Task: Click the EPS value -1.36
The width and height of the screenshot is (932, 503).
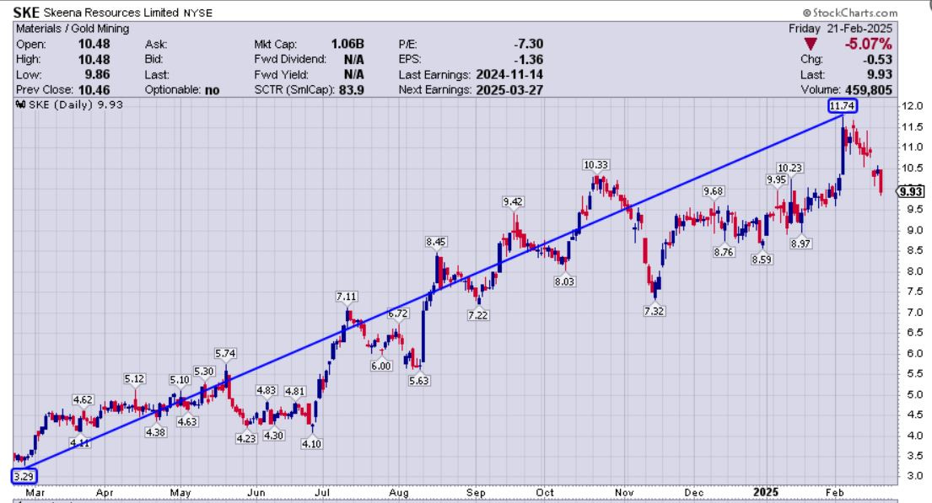Action: [x=528, y=59]
